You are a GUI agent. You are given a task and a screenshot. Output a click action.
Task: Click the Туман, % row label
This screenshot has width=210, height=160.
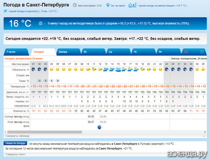pyautogui.click(x=24, y=81)
